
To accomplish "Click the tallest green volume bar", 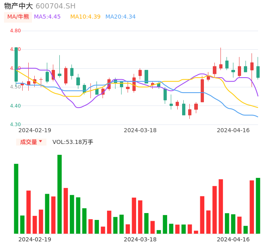I will click(x=59, y=194).
